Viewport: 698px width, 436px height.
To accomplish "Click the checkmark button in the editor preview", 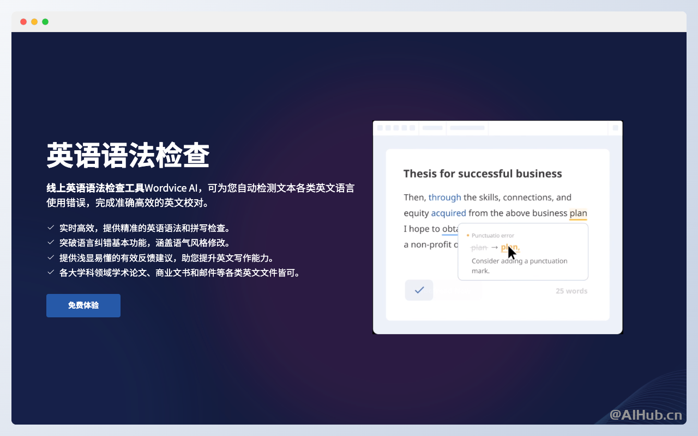I will tap(419, 290).
